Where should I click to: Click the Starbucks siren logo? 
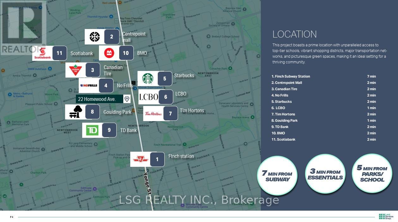pyautogui.click(x=148, y=79)
